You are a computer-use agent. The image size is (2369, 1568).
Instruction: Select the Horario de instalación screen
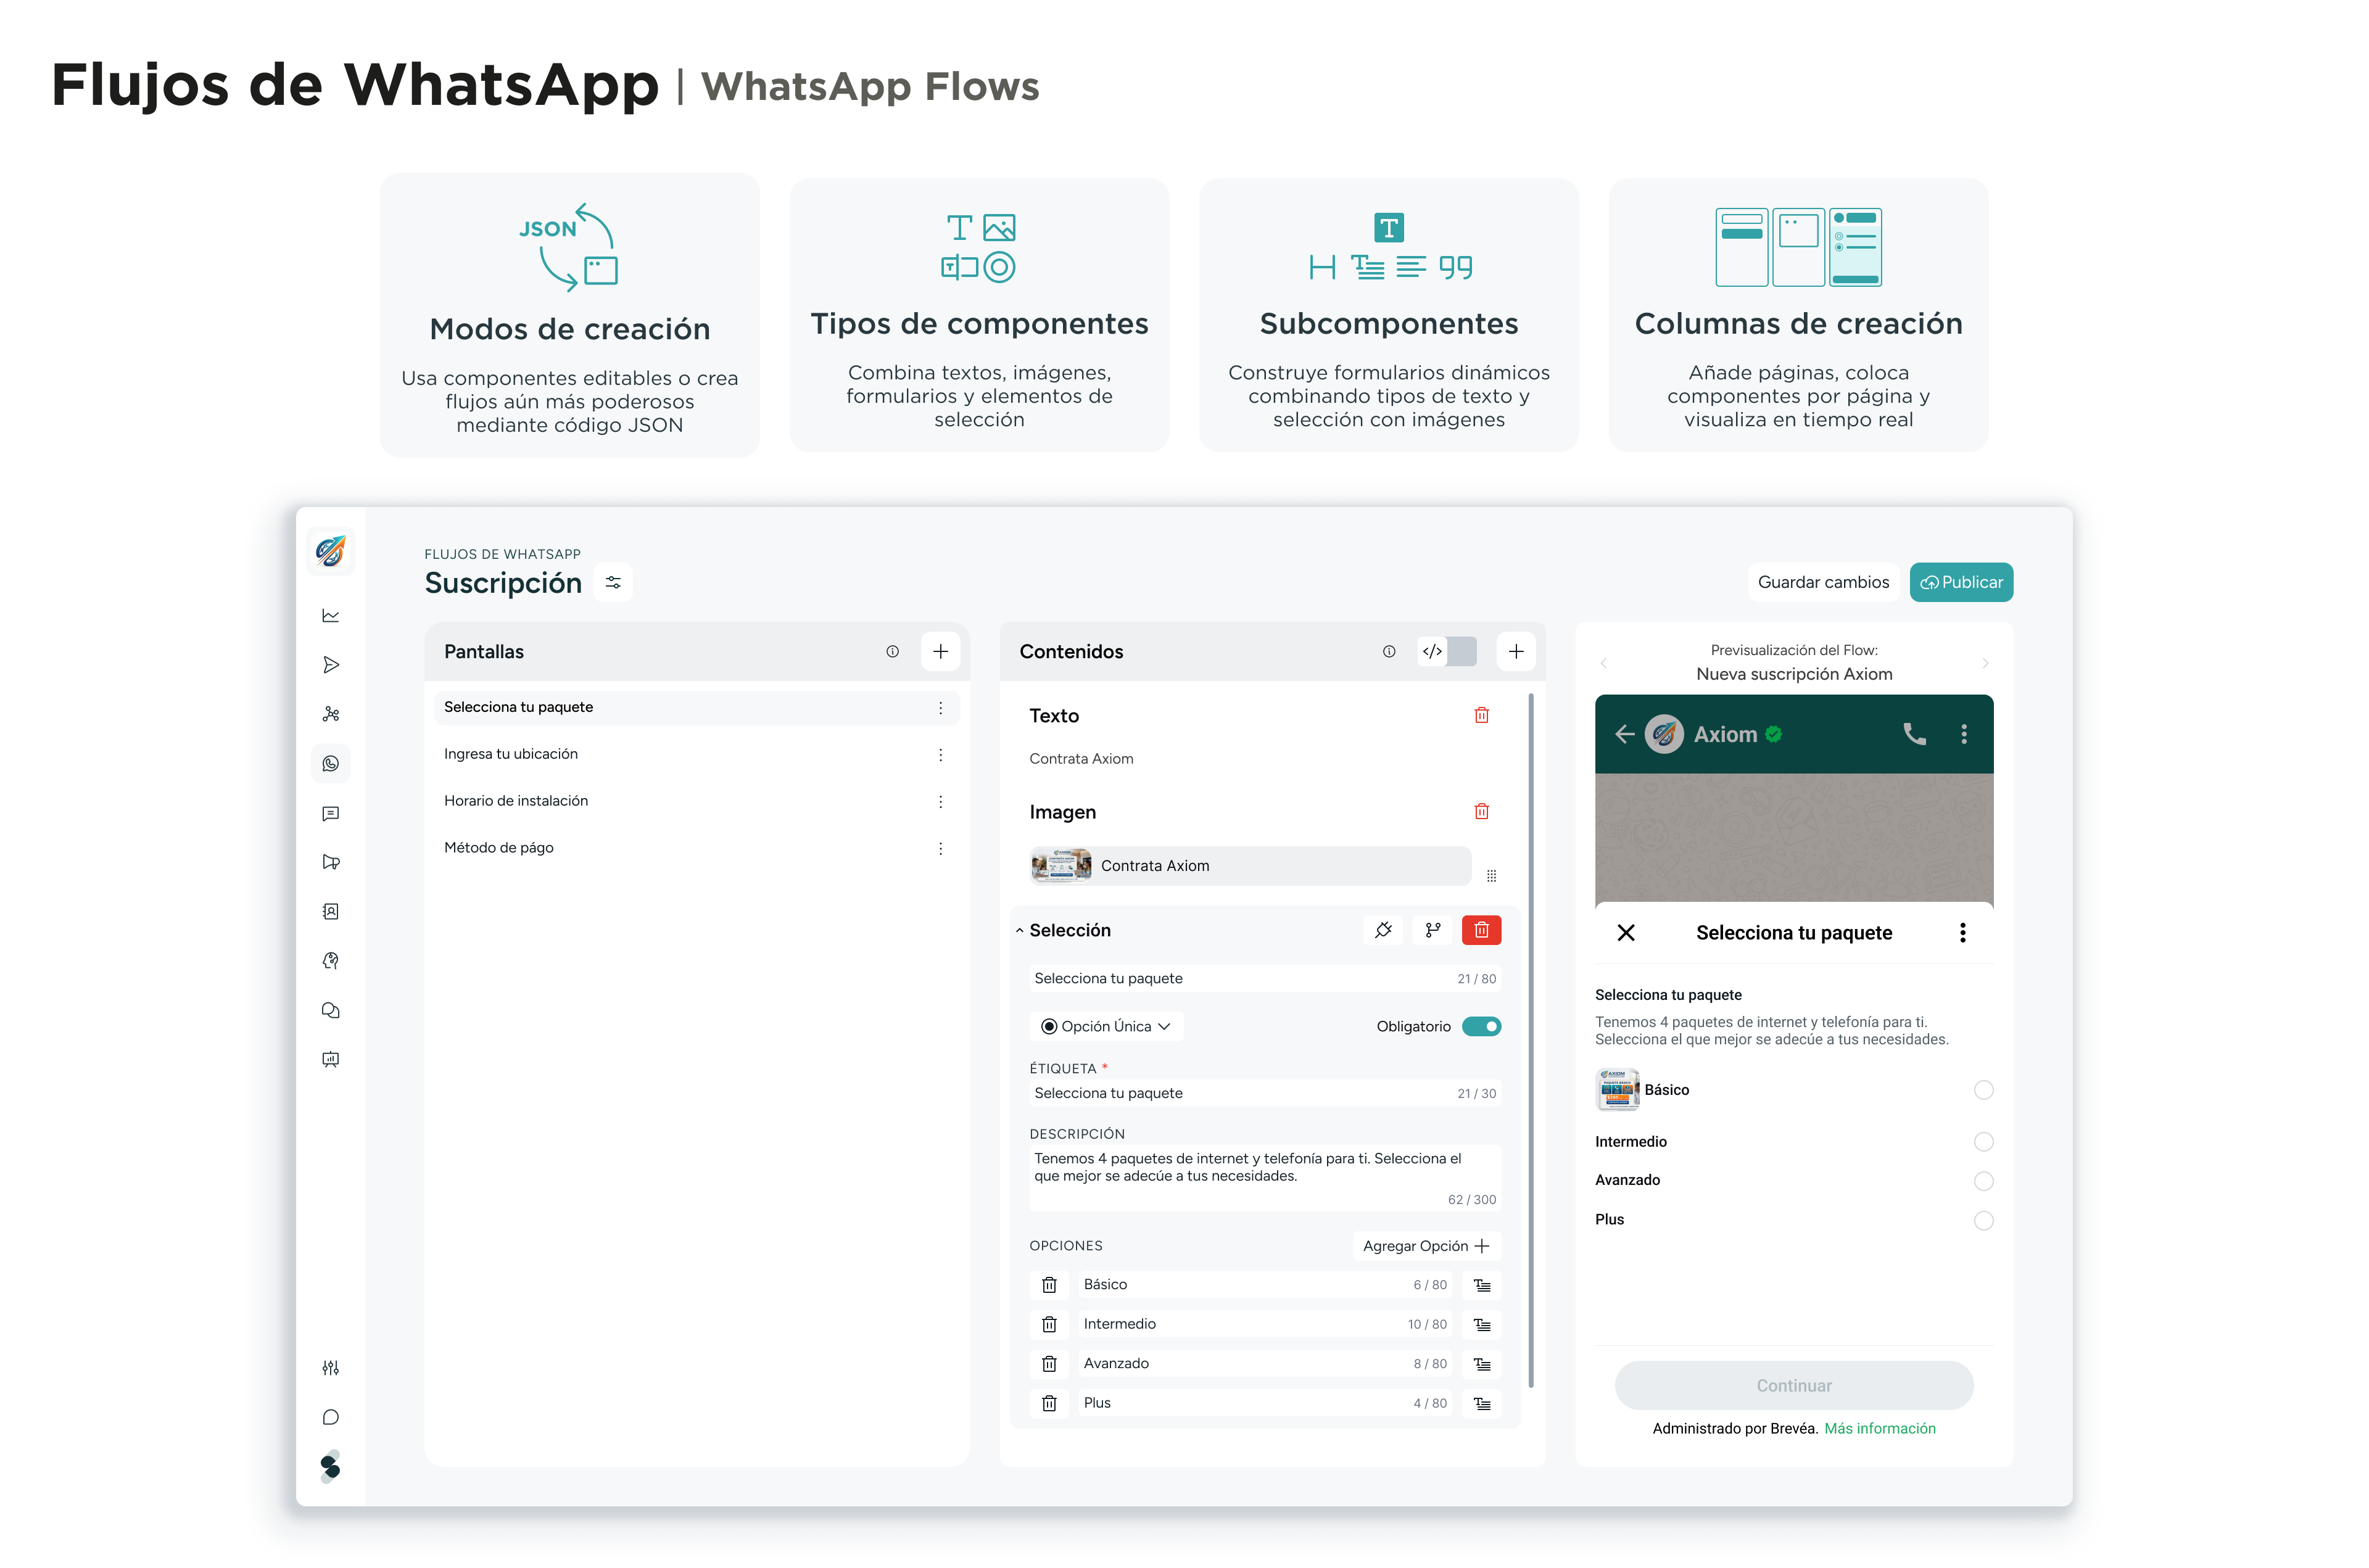click(516, 801)
